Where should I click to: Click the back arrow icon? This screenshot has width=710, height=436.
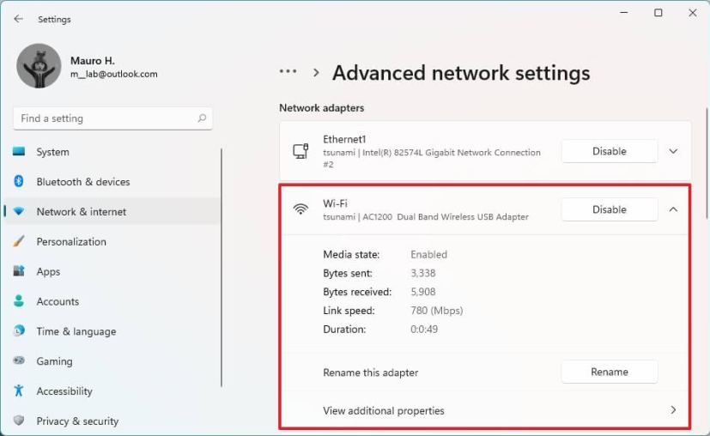tap(18, 19)
